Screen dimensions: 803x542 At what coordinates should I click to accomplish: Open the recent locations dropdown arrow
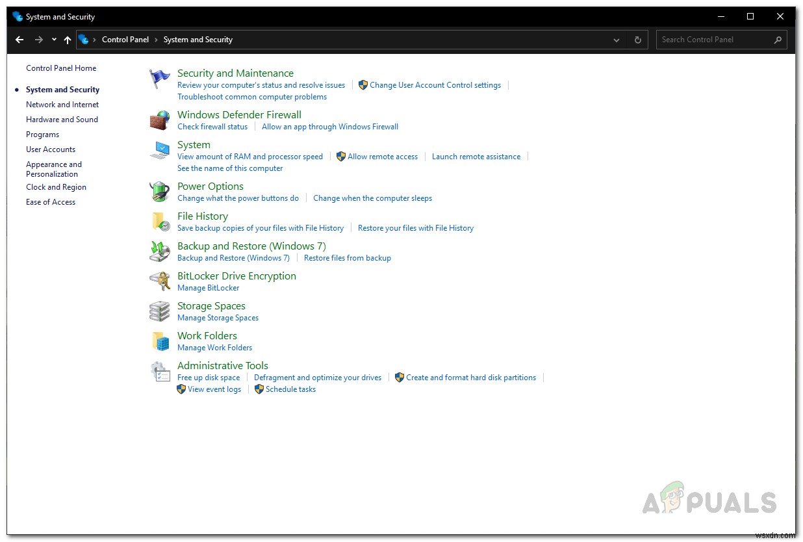(x=54, y=40)
